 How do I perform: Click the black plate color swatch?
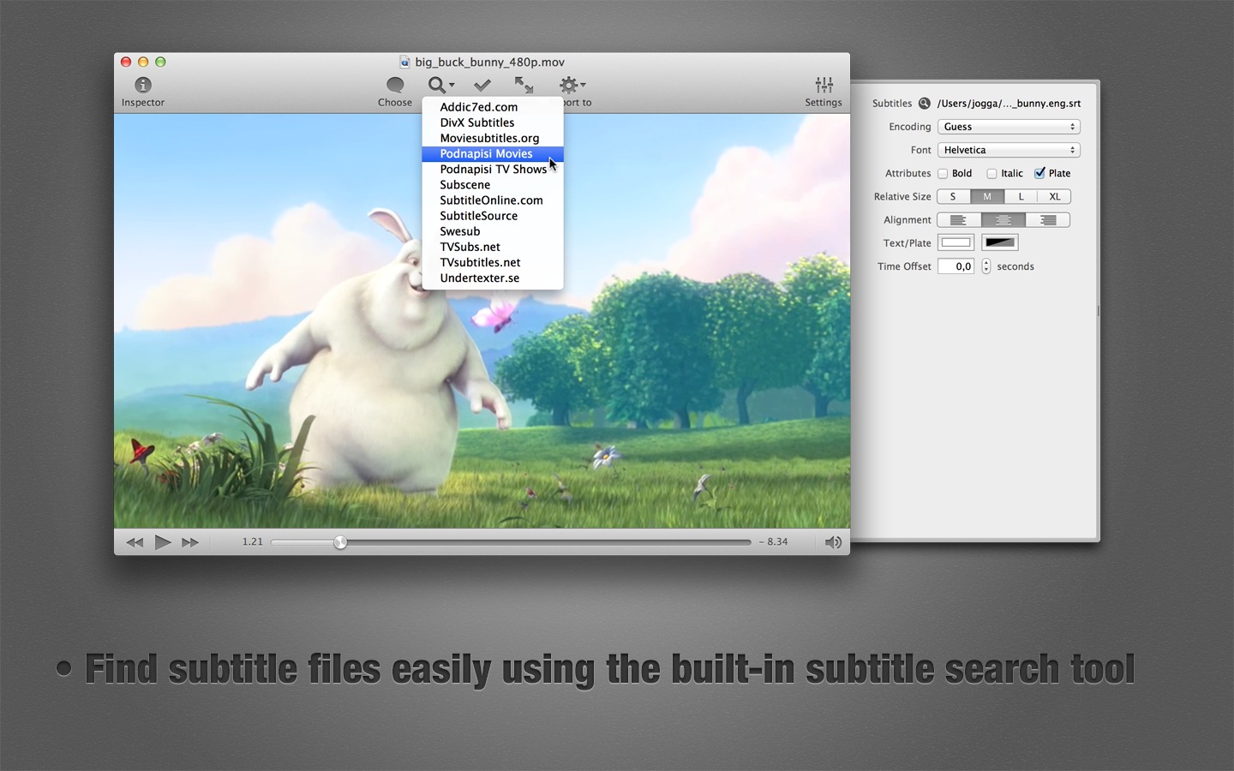[x=999, y=243]
